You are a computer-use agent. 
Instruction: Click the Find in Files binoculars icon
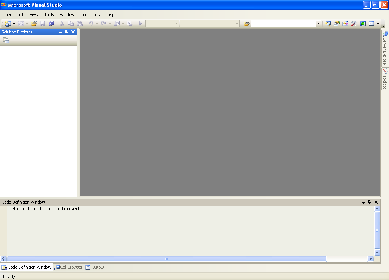(246, 24)
